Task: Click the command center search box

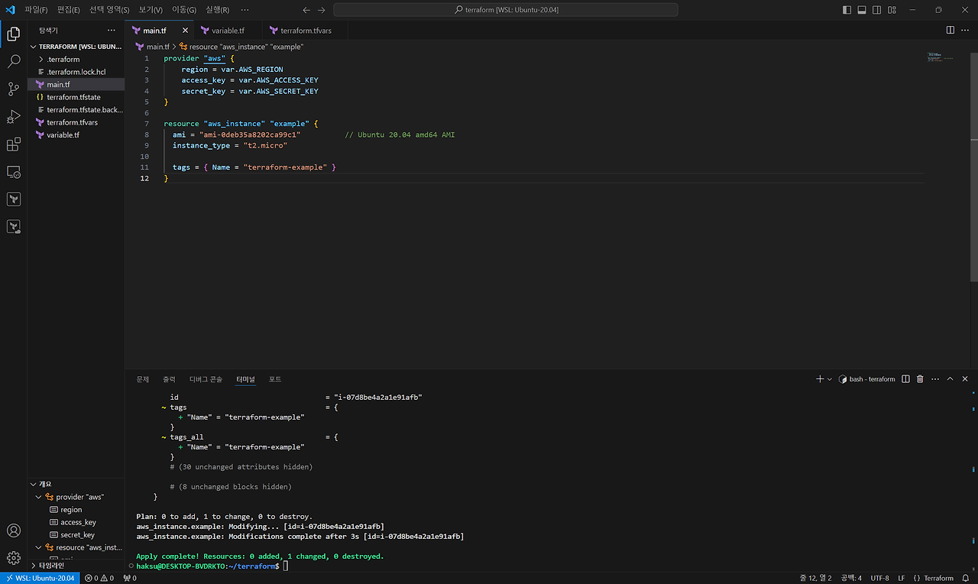Action: (505, 10)
